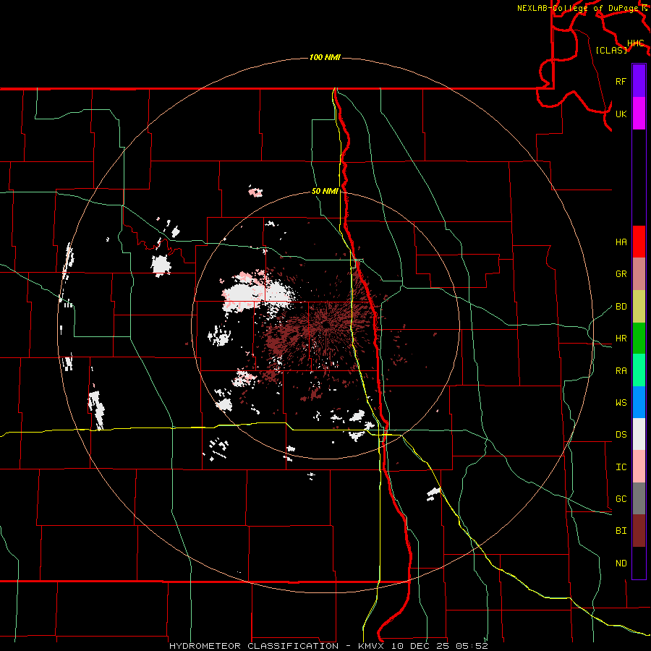
Task: Click the 05:52 timestamp
Action: (473, 646)
